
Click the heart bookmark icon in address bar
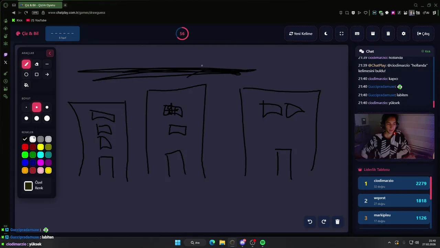365,13
